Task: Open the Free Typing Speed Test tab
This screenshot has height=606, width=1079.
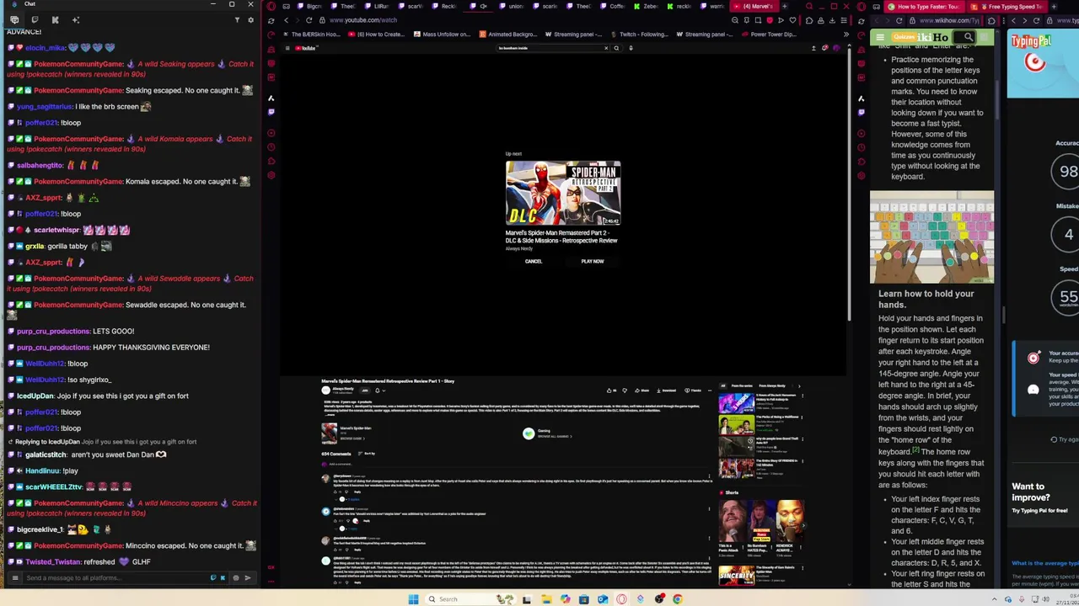Action: pyautogui.click(x=1006, y=7)
